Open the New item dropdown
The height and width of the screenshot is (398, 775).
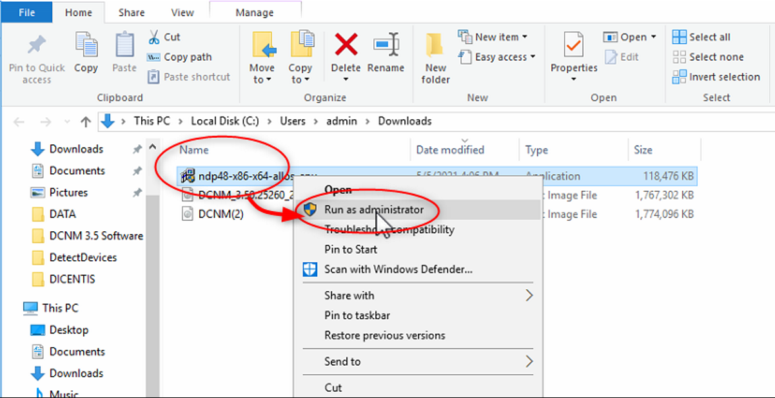(493, 37)
